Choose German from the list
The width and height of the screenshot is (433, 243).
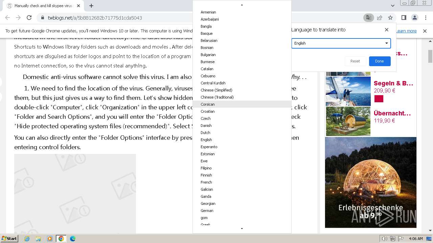[242, 211]
